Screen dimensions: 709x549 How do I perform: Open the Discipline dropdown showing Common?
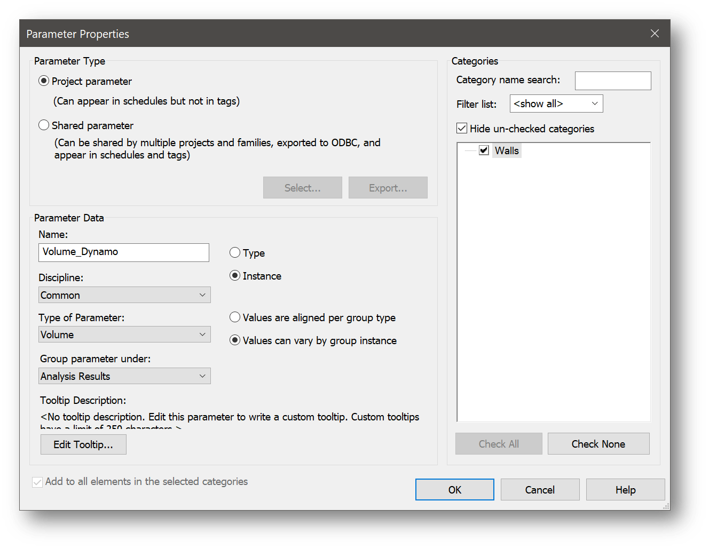coord(124,295)
